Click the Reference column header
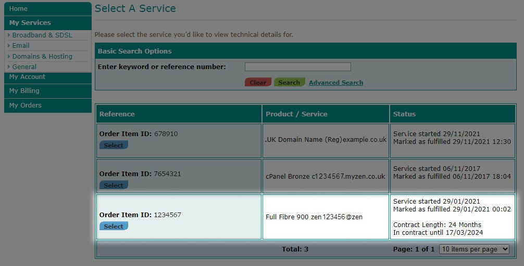This screenshot has height=266, width=524. [179, 114]
